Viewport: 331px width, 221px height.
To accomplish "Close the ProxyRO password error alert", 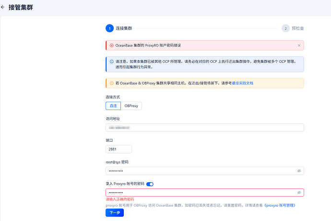I will (299, 45).
